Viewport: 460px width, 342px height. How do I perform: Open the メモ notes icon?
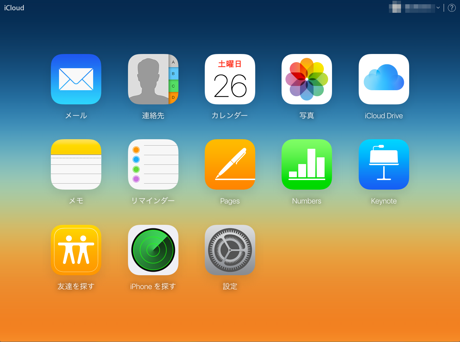tap(76, 164)
